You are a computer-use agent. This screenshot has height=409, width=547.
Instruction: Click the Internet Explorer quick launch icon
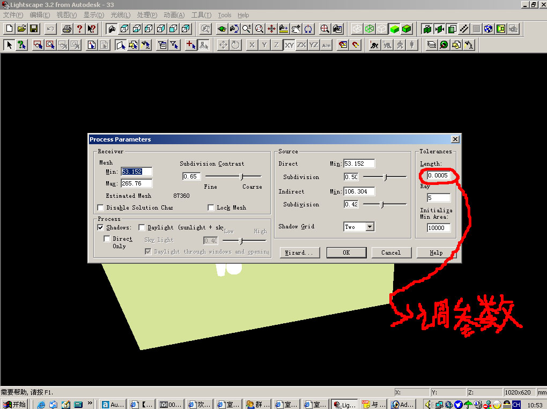coord(41,405)
